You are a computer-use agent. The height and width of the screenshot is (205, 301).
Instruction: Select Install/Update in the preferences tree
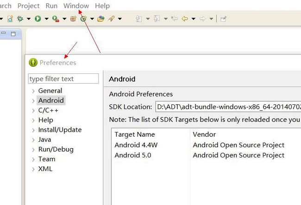[60, 130]
